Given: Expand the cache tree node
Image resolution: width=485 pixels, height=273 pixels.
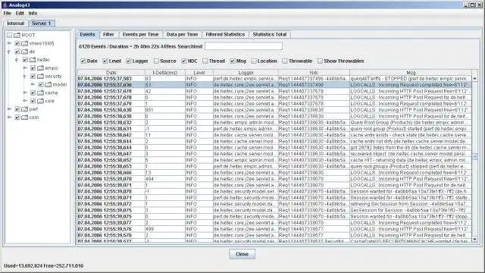Looking at the screenshot, I should click(25, 93).
